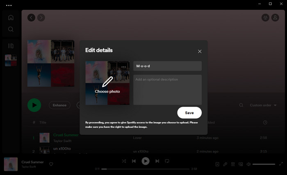Skip to previous track
Screen dimensions: 287x175
[x=134, y=161]
